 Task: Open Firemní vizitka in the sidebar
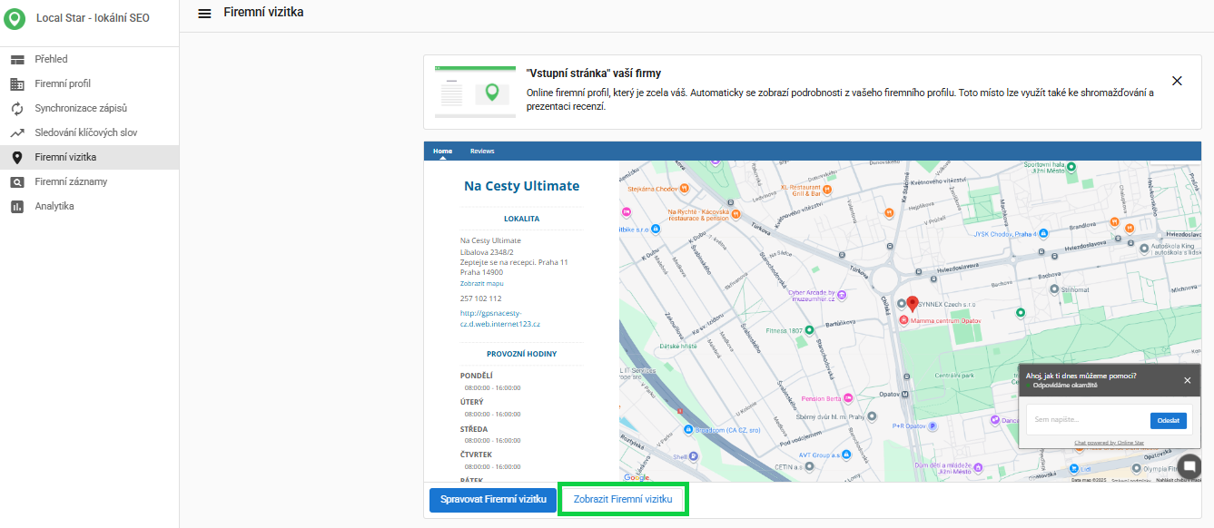[x=65, y=157]
